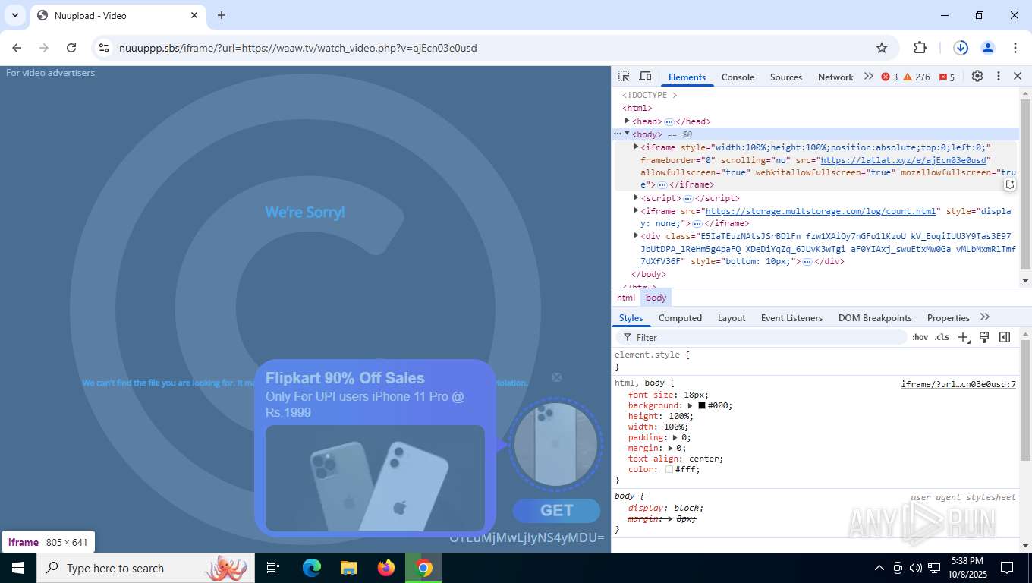Open the Extensions puzzle icon
Image resolution: width=1032 pixels, height=583 pixels.
tap(920, 48)
